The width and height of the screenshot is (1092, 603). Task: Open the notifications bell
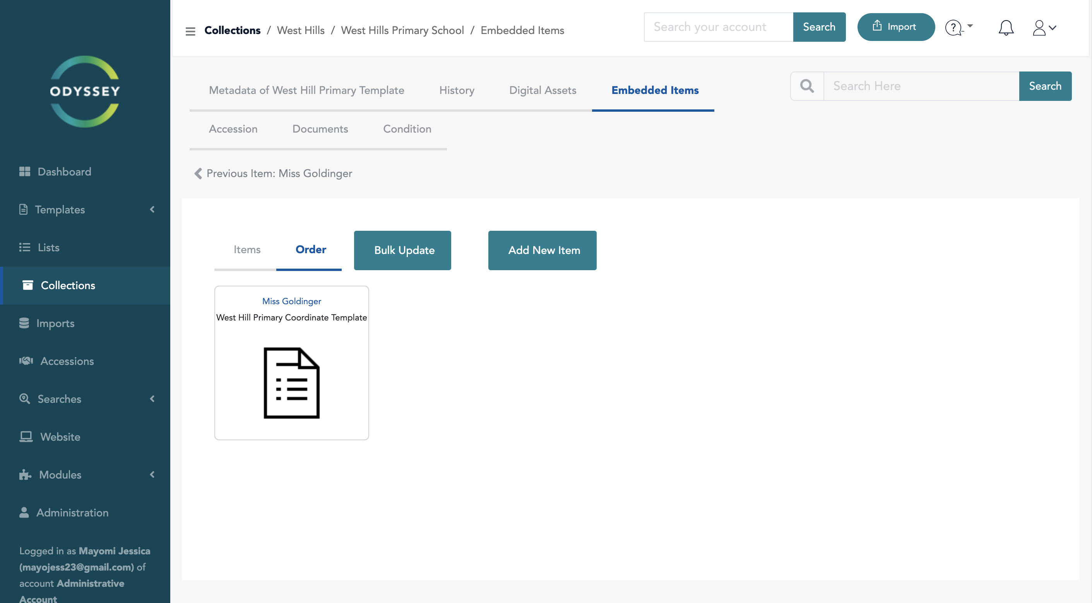[1006, 27]
